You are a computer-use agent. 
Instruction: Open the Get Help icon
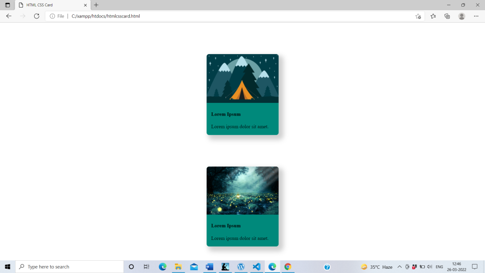327,267
